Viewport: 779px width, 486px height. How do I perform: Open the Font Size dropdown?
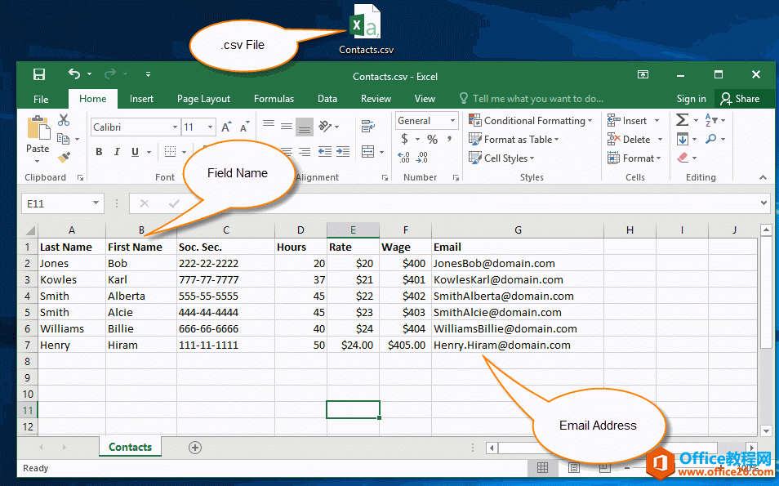tap(209, 127)
